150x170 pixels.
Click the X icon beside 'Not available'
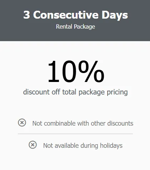32,145
